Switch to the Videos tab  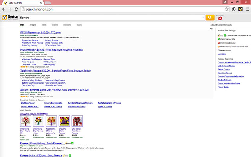pos(55,25)
